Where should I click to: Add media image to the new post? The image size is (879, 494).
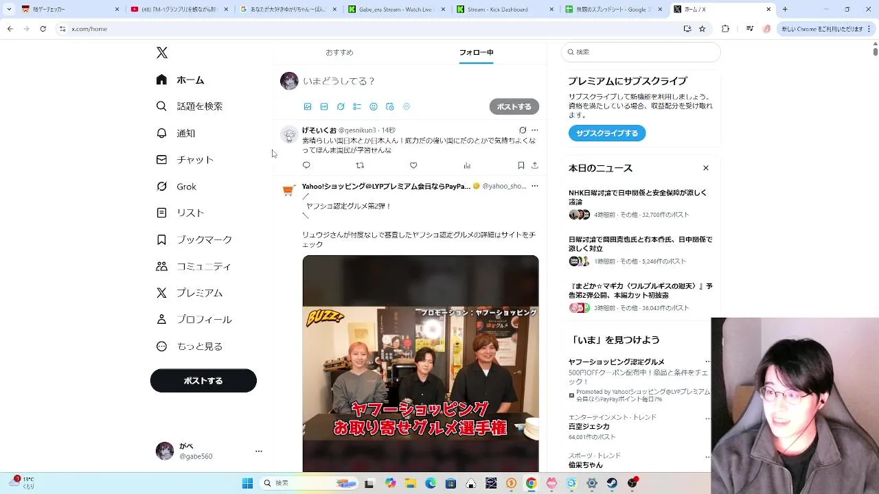click(x=308, y=107)
